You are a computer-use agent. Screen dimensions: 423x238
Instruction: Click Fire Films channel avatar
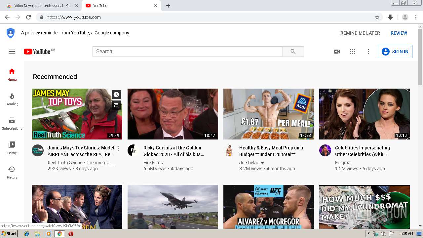(134, 150)
